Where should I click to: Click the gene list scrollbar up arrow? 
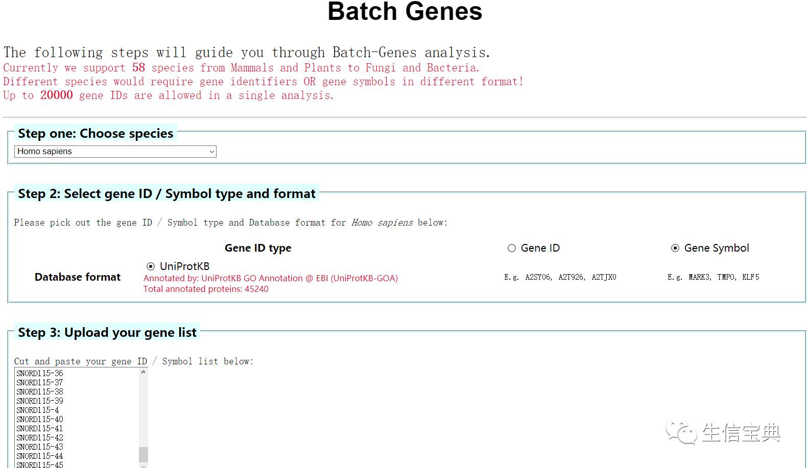[144, 373]
